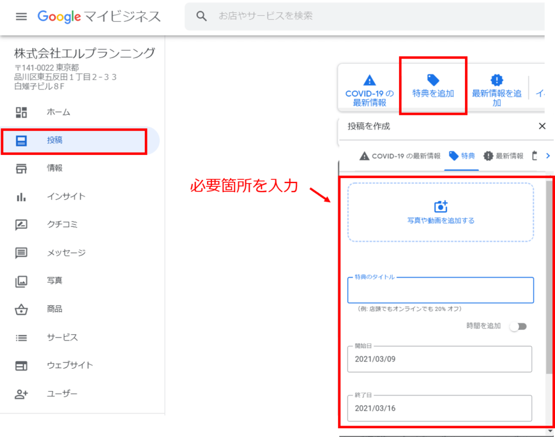Toggle the 時間を追加 switch
Image resolution: width=555 pixels, height=437 pixels.
point(519,327)
